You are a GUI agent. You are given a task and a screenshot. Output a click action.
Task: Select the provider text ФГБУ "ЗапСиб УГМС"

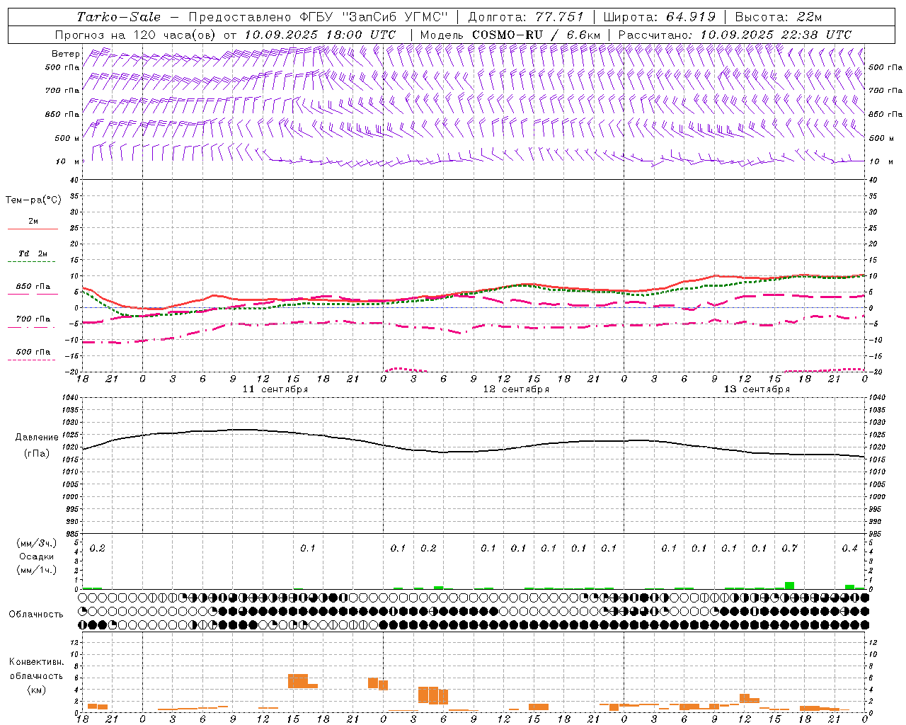click(x=375, y=17)
